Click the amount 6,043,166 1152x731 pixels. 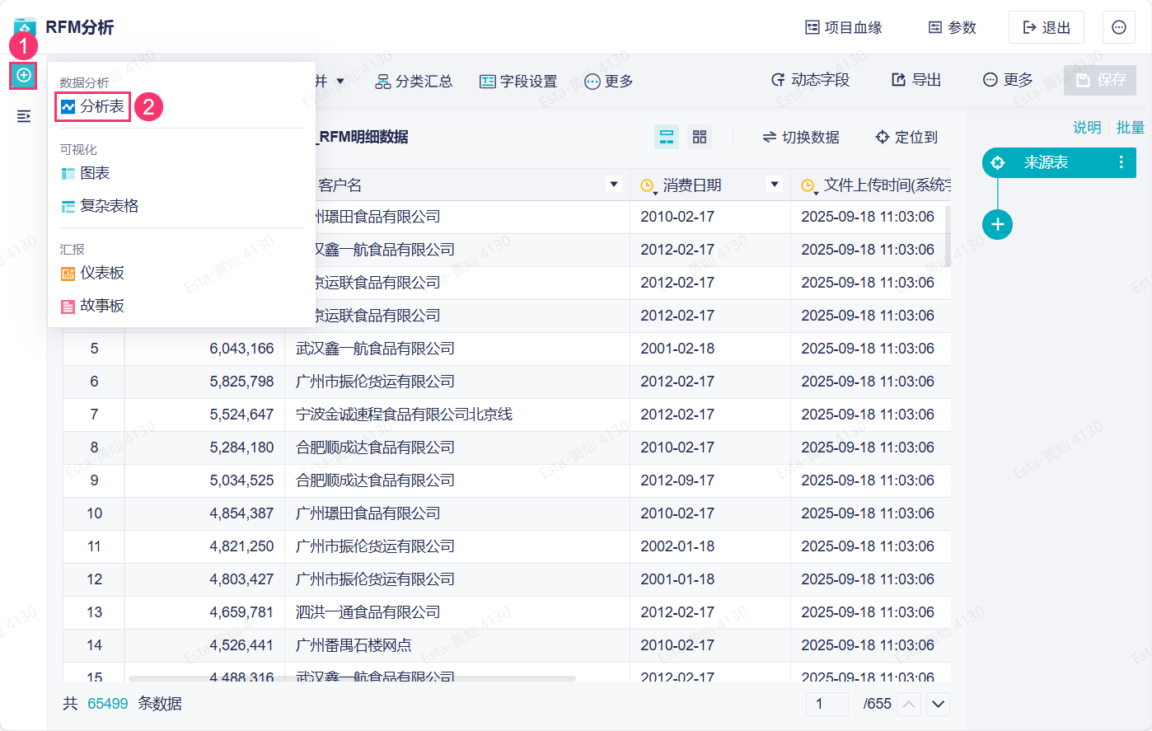tap(241, 349)
